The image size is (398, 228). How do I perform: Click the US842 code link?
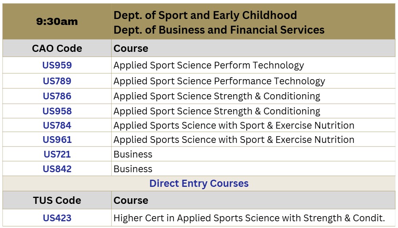click(x=57, y=169)
